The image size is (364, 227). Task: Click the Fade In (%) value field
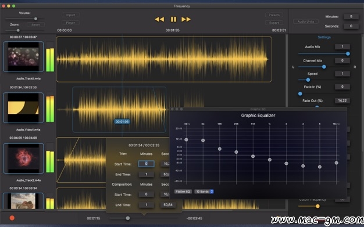[x=342, y=87]
